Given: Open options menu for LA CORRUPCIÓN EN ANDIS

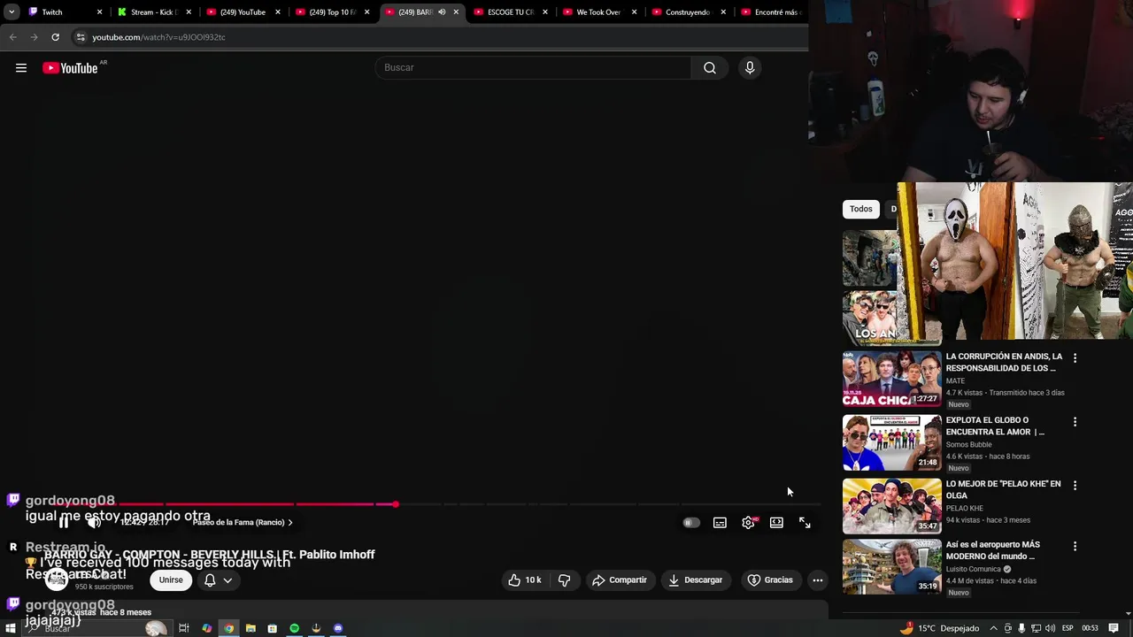Looking at the screenshot, I should pos(1075,358).
